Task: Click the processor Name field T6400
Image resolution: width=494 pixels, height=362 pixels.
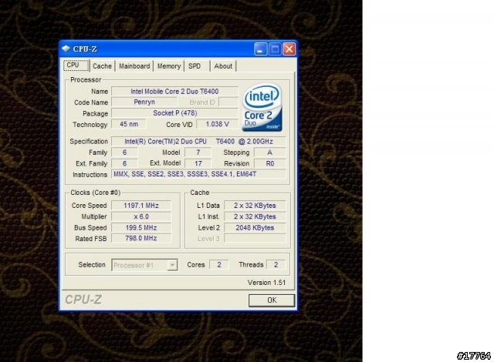Action: point(174,92)
